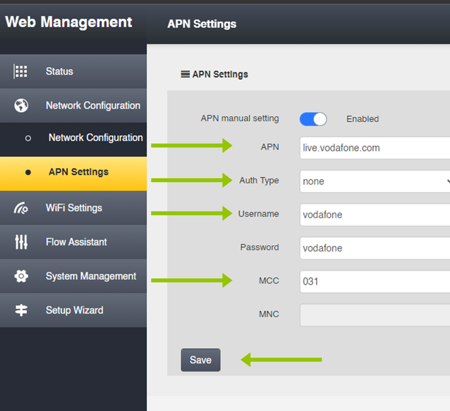Screen dimensions: 450x411
Task: Click the globe icon for Network Configuration
Action: (21, 105)
